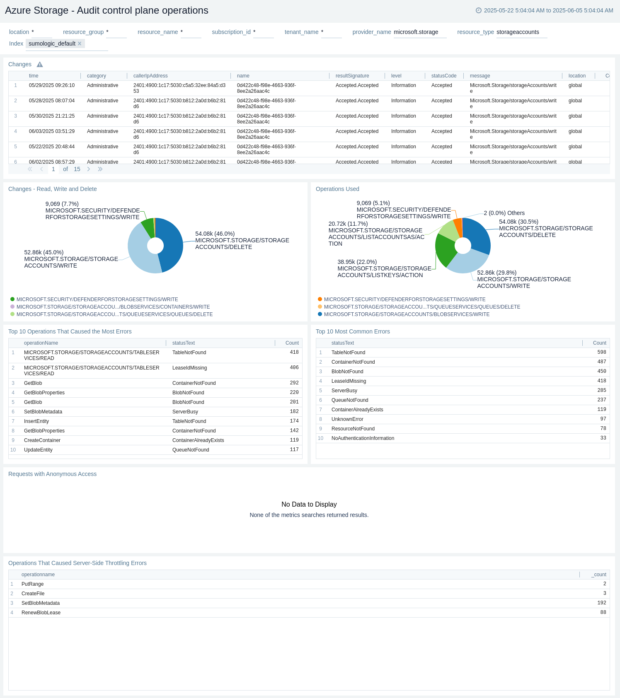The image size is (620, 698).
Task: Click purple BLOBSERVICES/CONTAINERS/WRITE legend dot
Action: tap(12, 307)
